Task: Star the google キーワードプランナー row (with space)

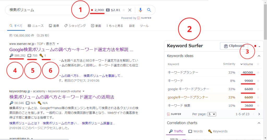Action: [x=258, y=89]
